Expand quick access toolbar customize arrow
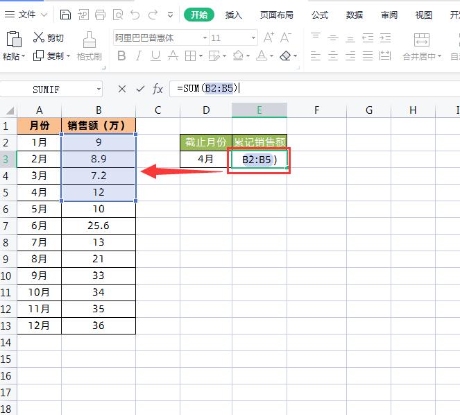Viewport: 460px width, 415px height. click(170, 15)
